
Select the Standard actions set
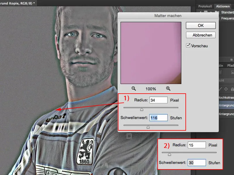coord(228,12)
